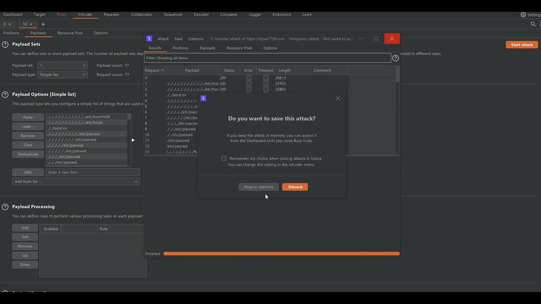Image resolution: width=541 pixels, height=304 pixels.
Task: Click the Load ... button
Action: [28, 127]
